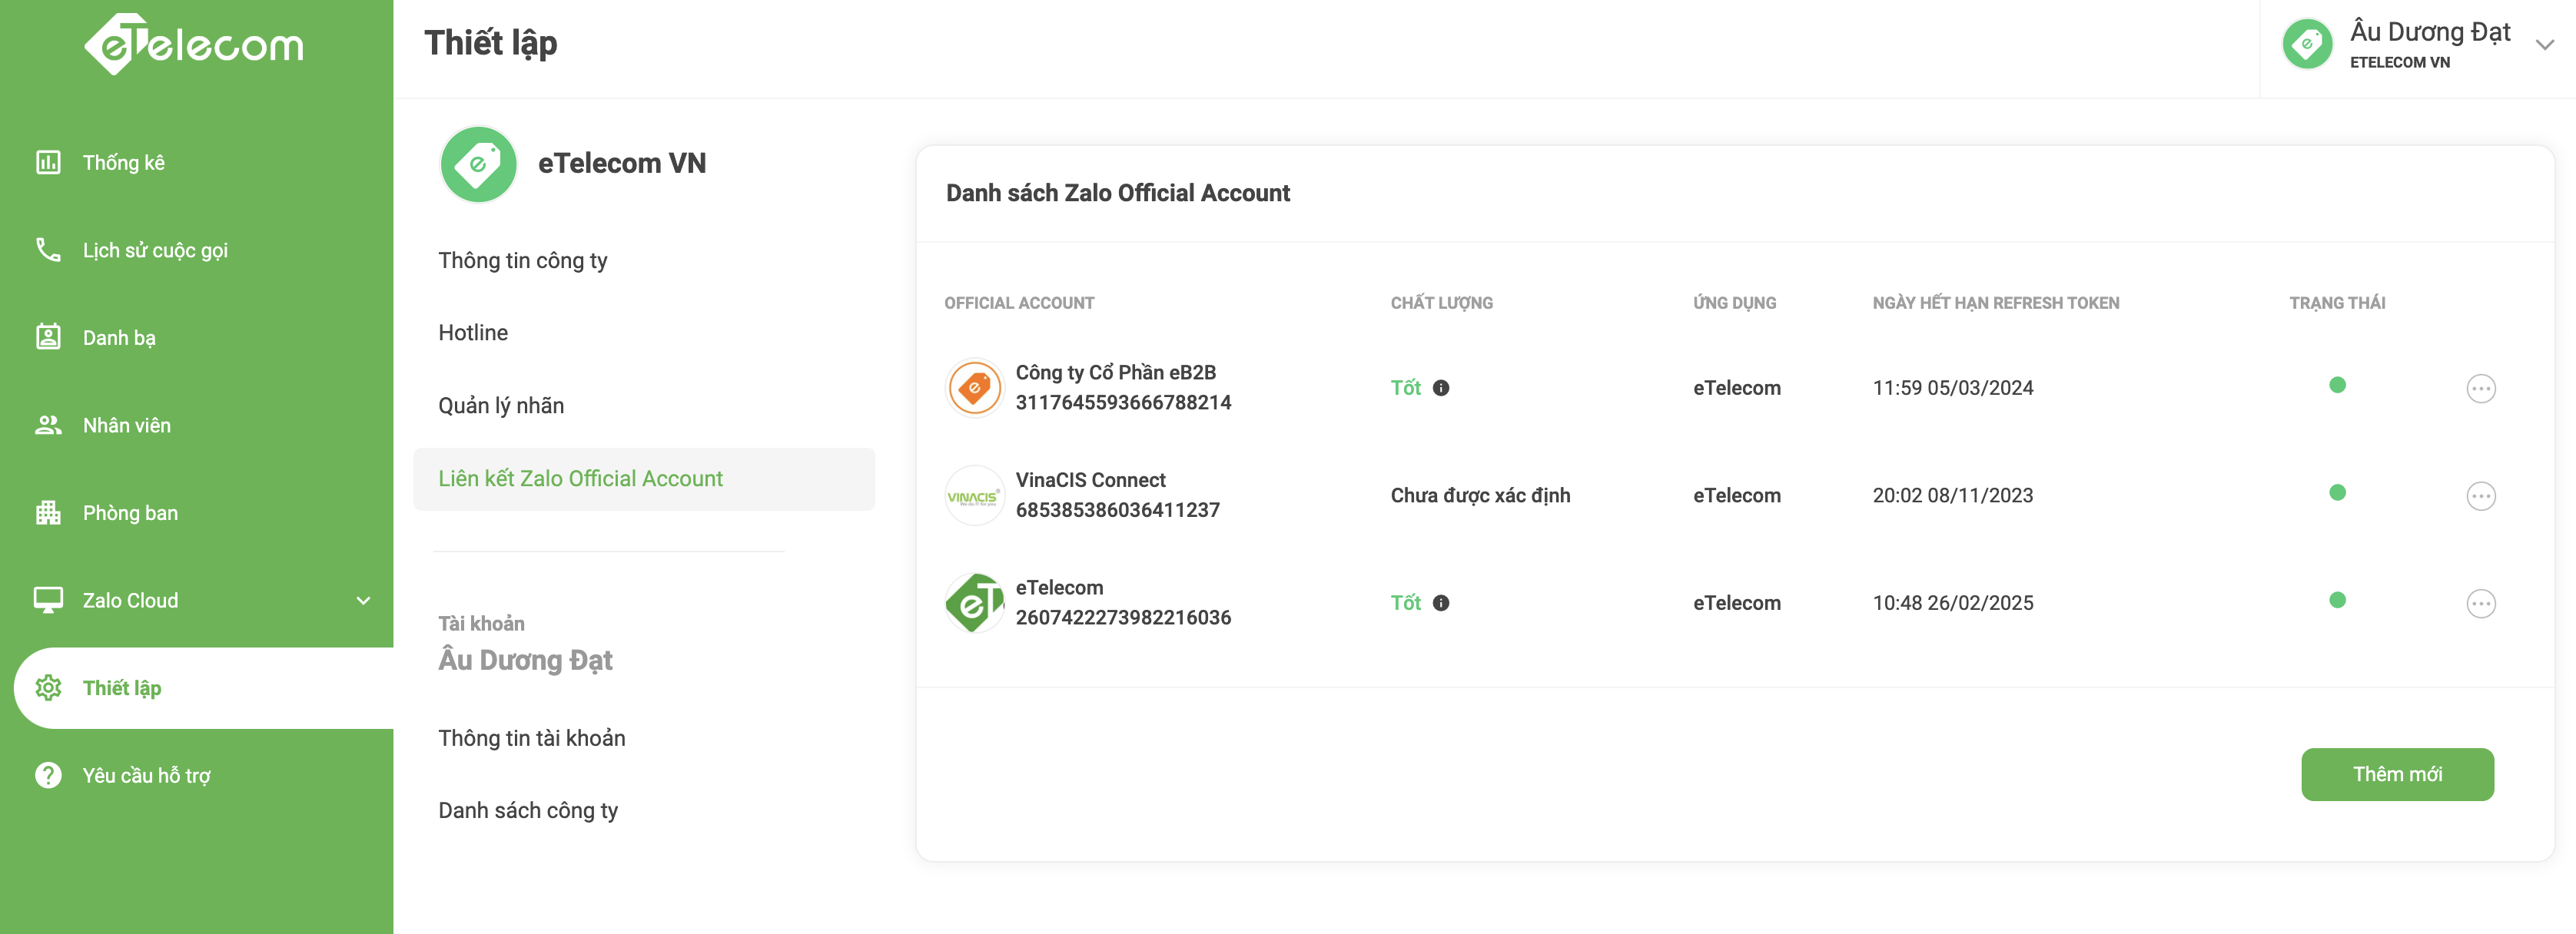Go to Quản lý nhãn section
This screenshot has height=934, width=2576.
click(x=501, y=406)
